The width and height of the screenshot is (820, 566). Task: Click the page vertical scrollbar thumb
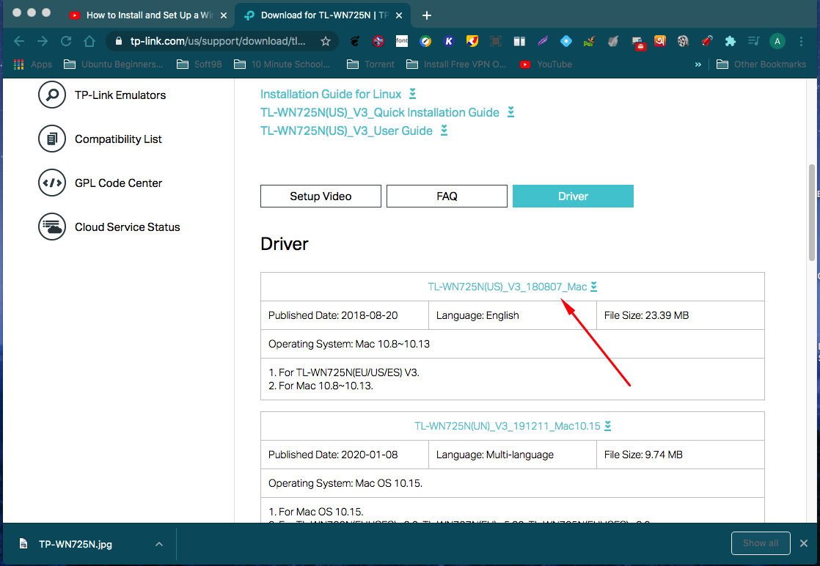click(812, 212)
